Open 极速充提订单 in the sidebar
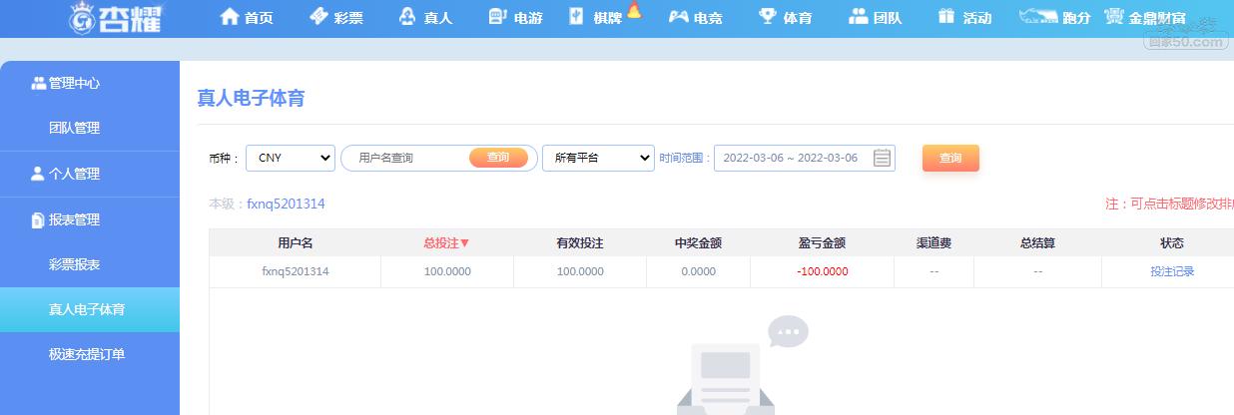This screenshot has width=1234, height=415. (90, 354)
